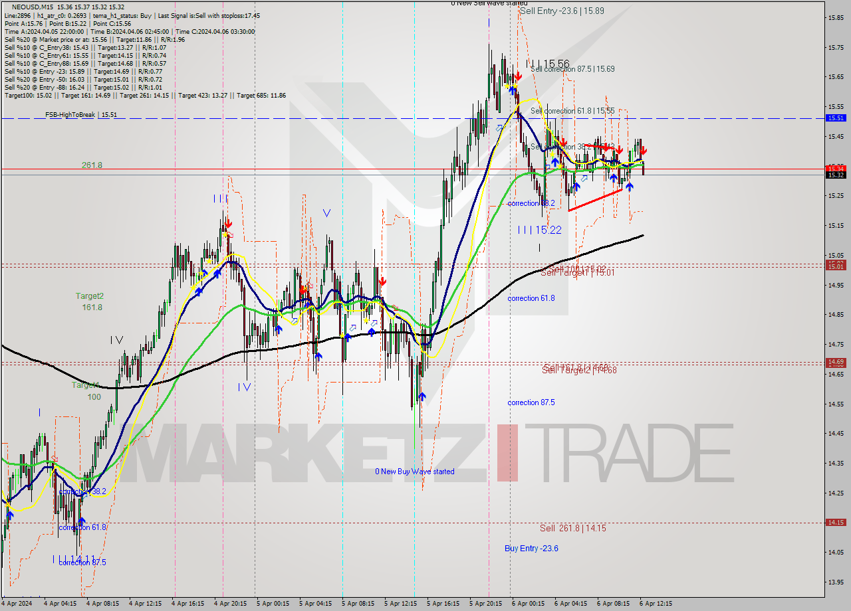This screenshot has width=851, height=611.
Task: Click the I I I 14.11 wave label
Action: coord(74,559)
